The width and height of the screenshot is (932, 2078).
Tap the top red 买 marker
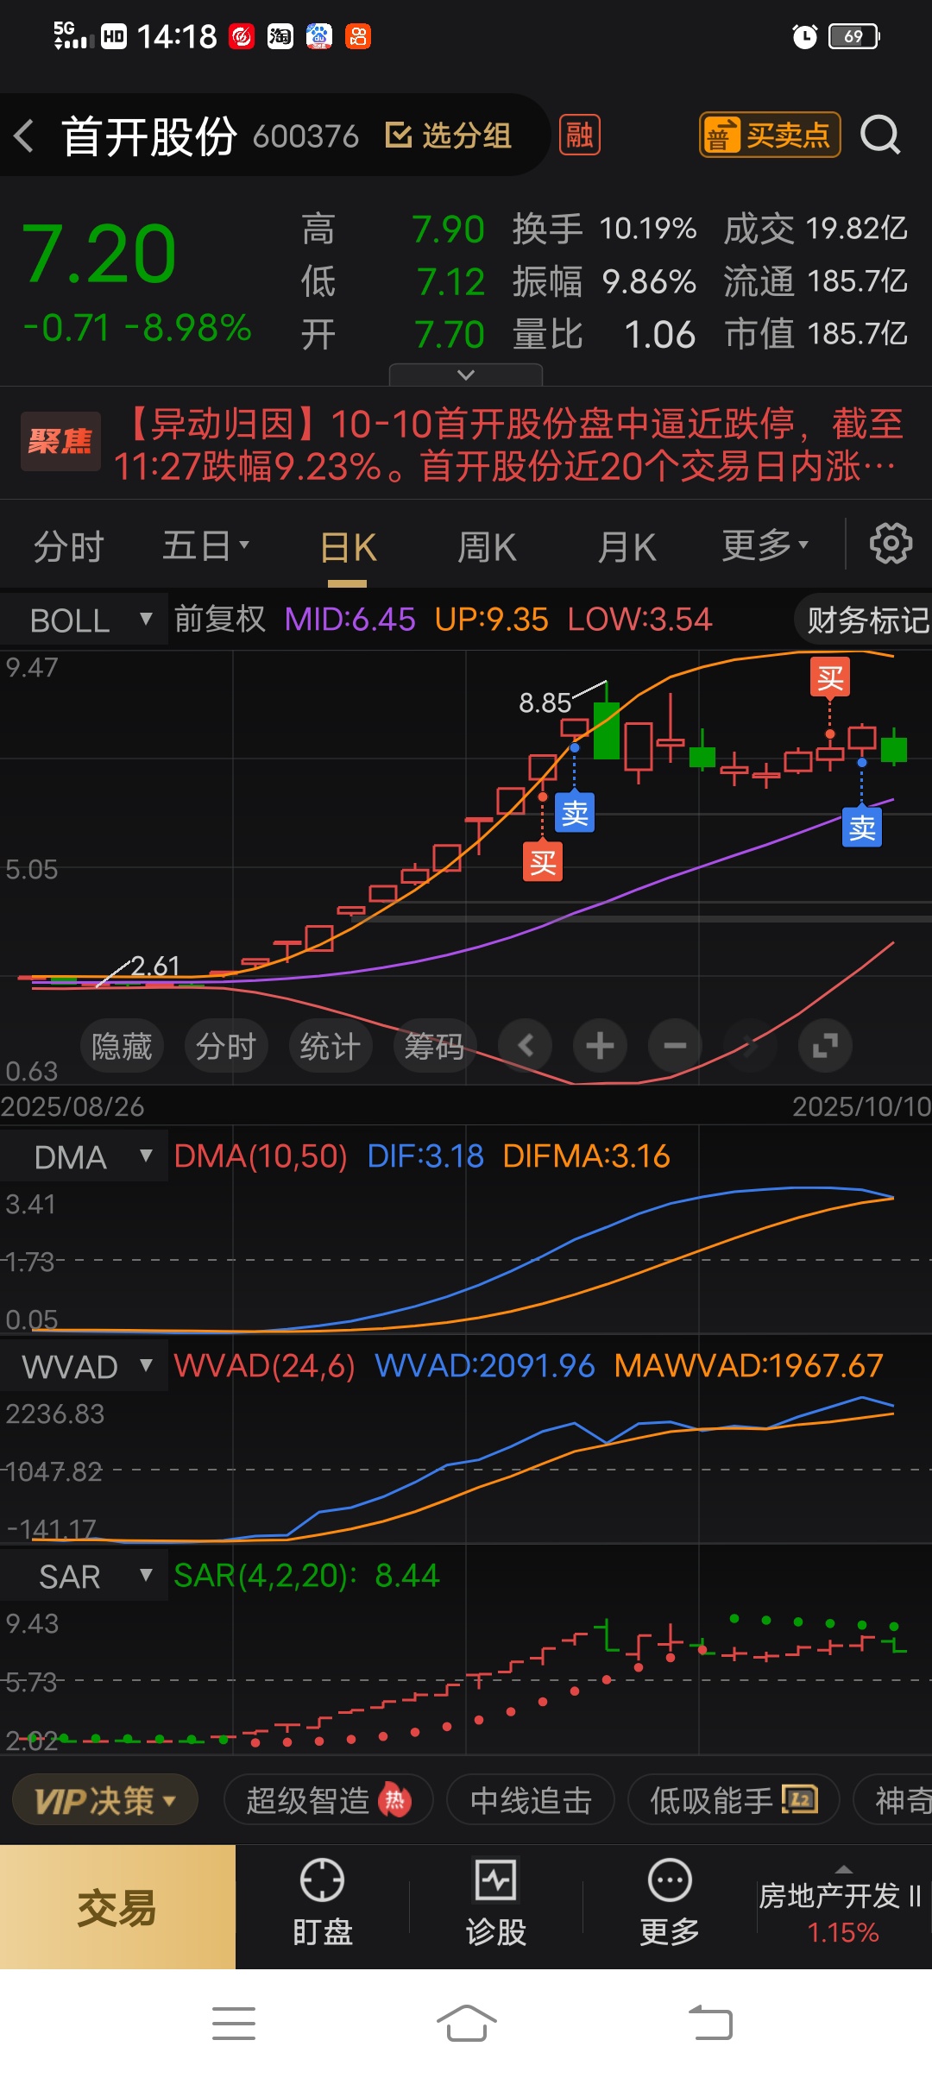point(830,677)
